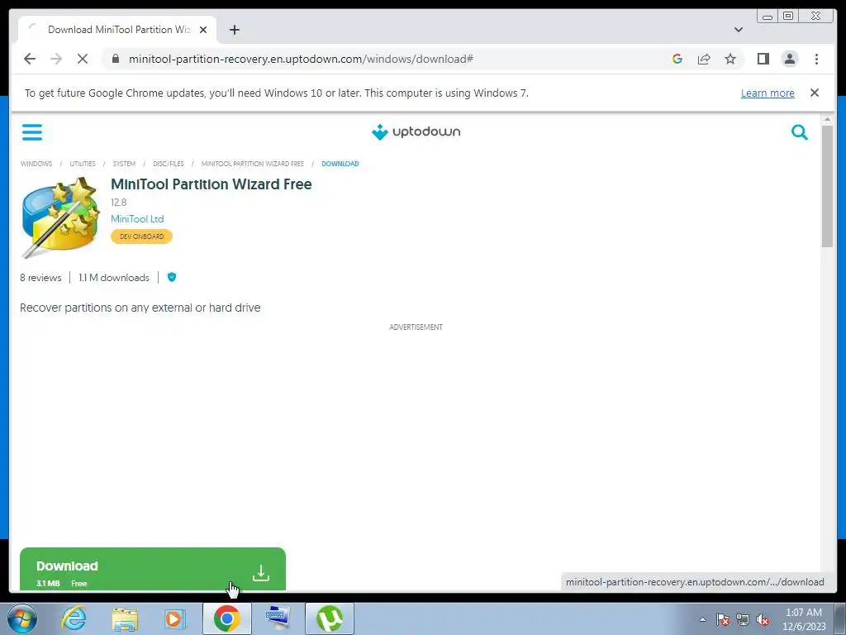
Task: Click the 8 reviews text
Action: [x=40, y=278]
